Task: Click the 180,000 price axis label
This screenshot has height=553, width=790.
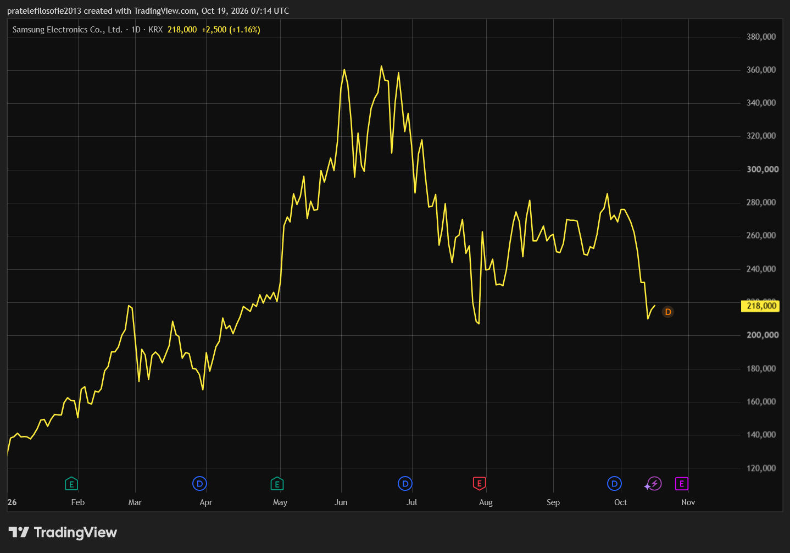Action: [761, 368]
